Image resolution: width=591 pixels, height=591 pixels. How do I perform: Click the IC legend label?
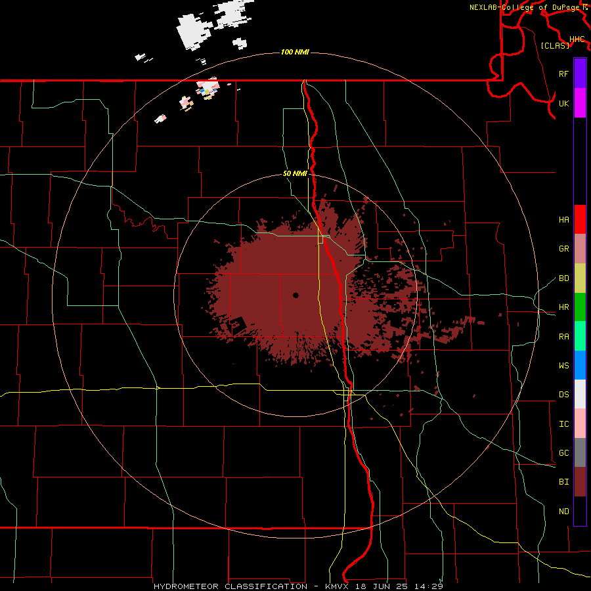click(563, 424)
